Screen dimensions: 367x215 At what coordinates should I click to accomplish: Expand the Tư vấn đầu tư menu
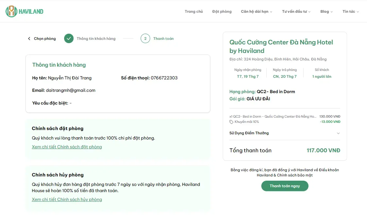click(x=296, y=11)
